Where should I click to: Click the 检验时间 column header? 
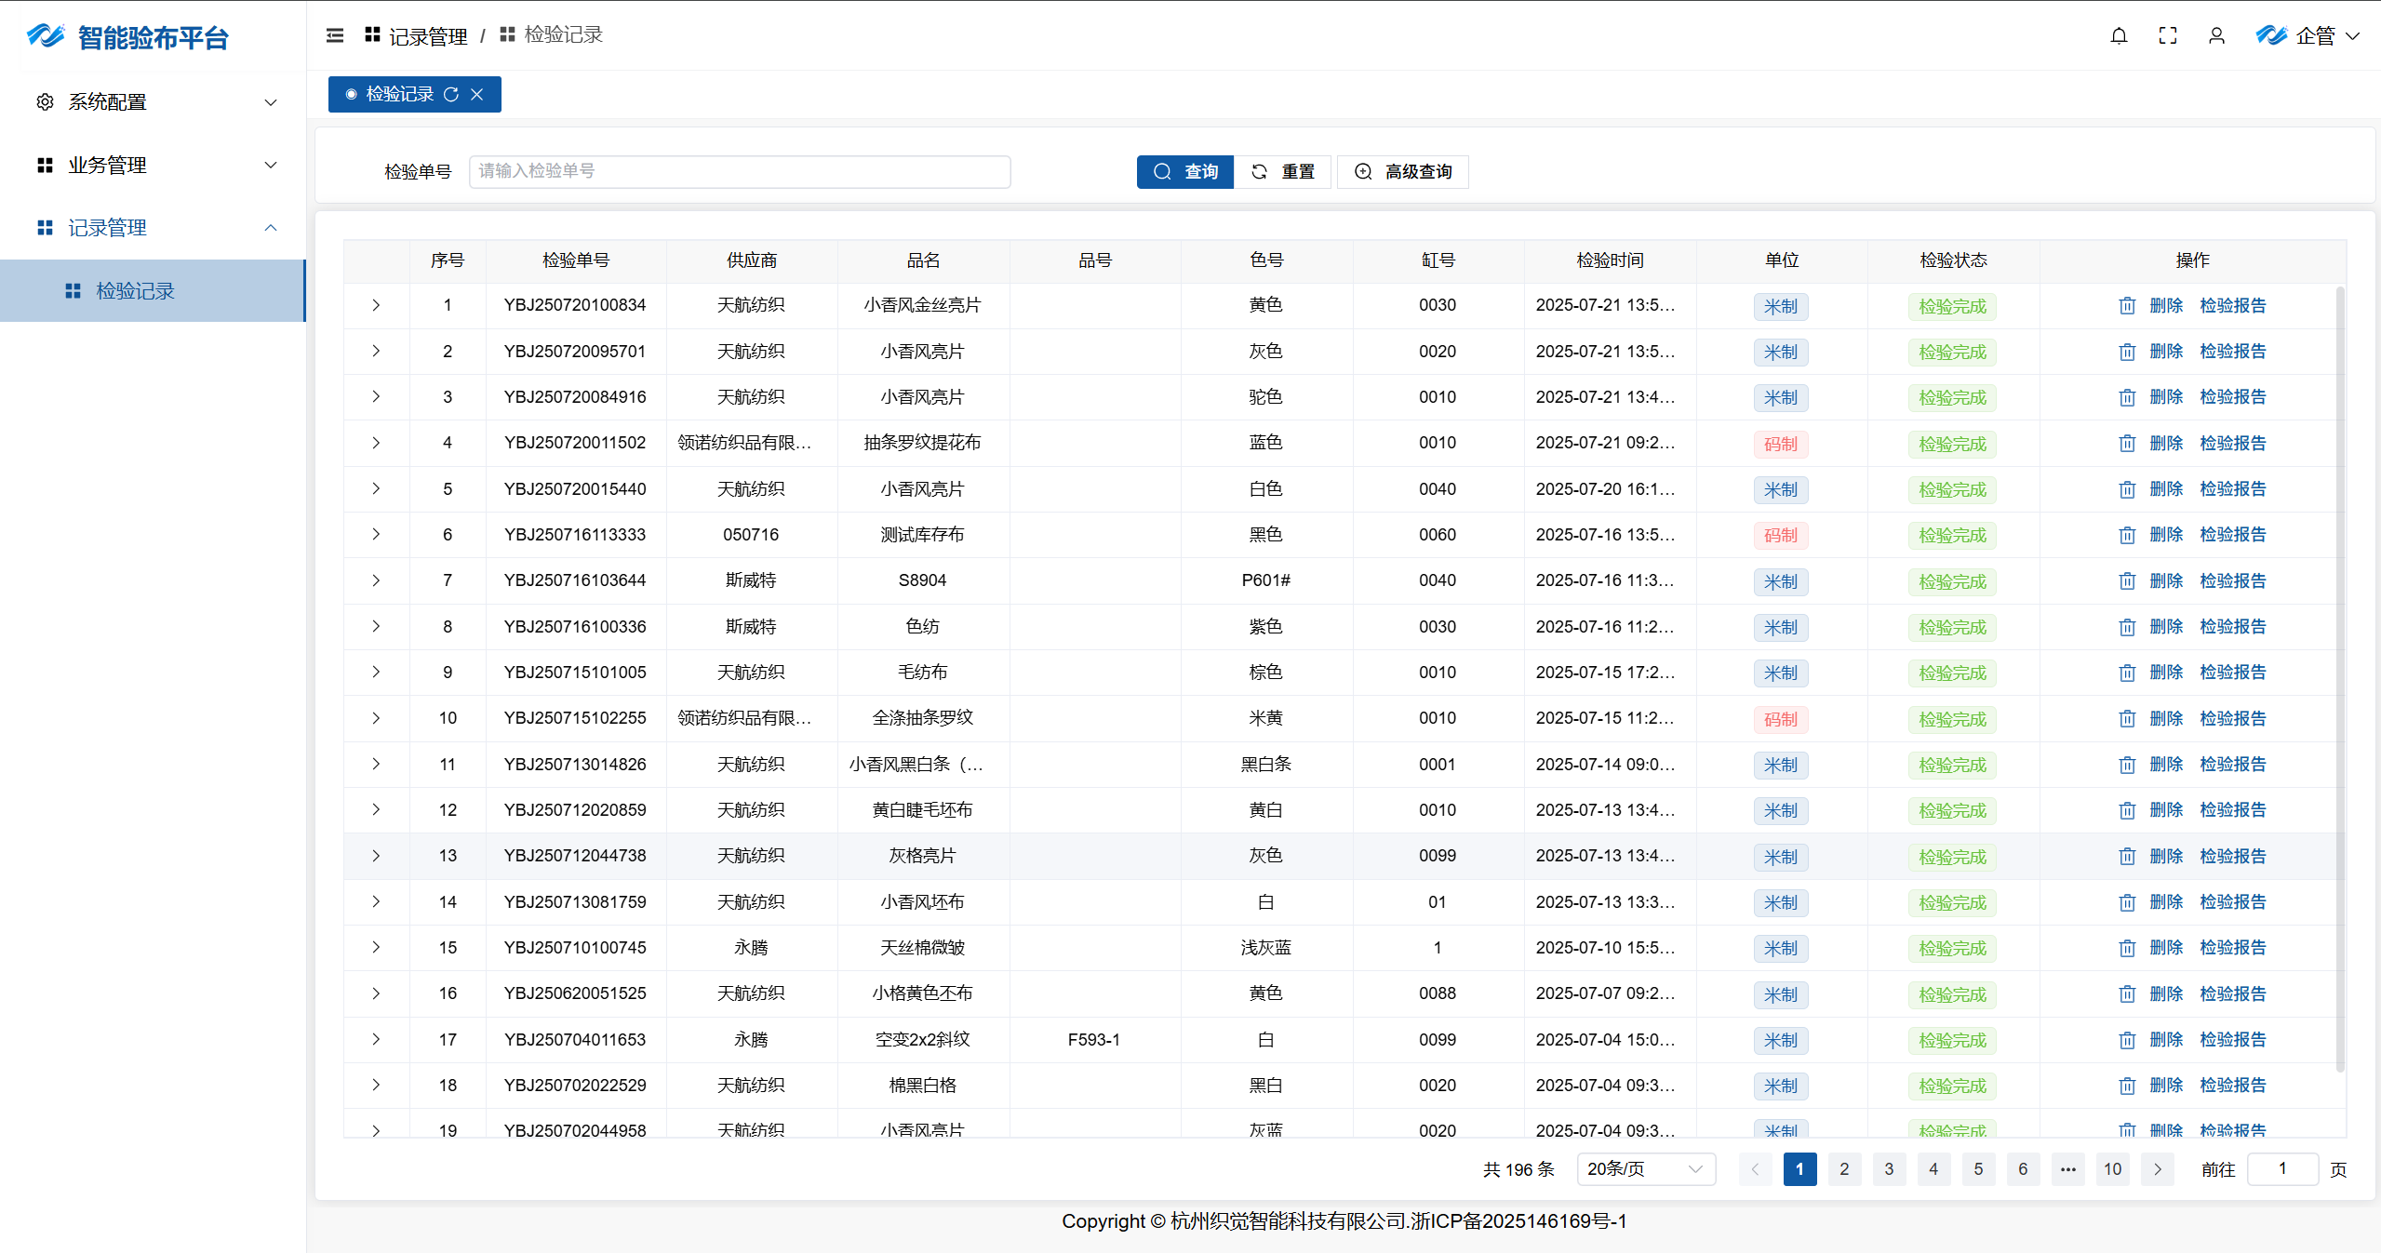1610,260
